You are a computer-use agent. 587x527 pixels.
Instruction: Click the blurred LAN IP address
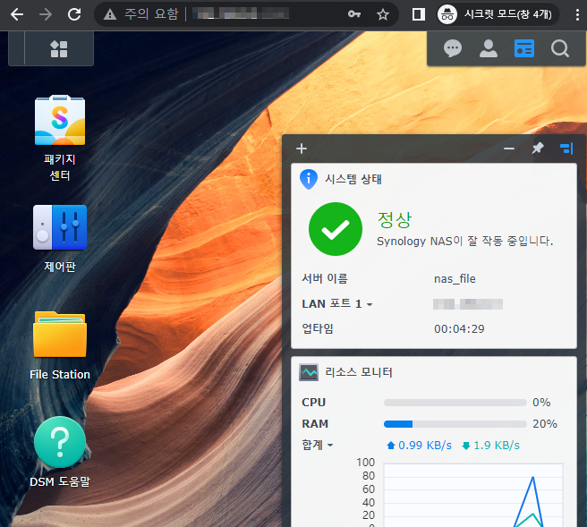coord(468,304)
